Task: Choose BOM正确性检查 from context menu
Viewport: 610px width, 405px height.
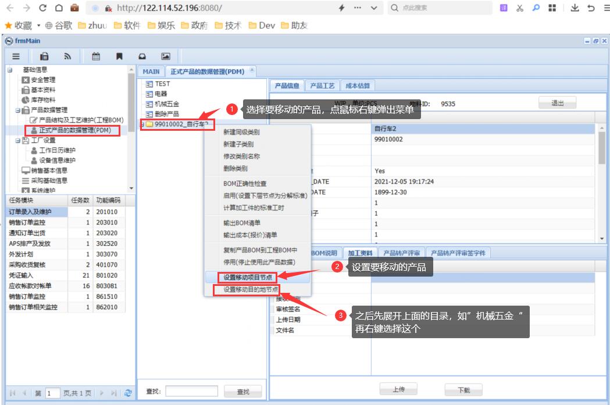Action: point(245,184)
